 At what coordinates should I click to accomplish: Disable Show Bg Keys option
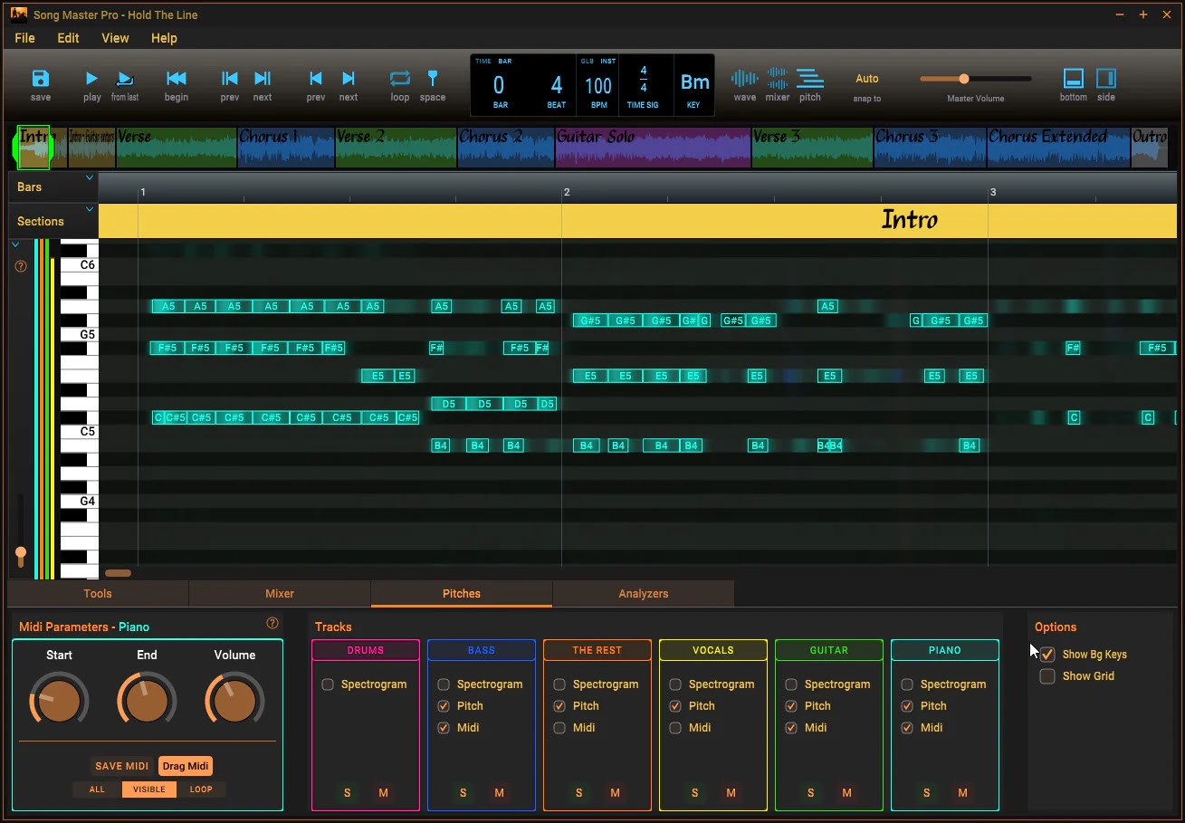point(1047,654)
